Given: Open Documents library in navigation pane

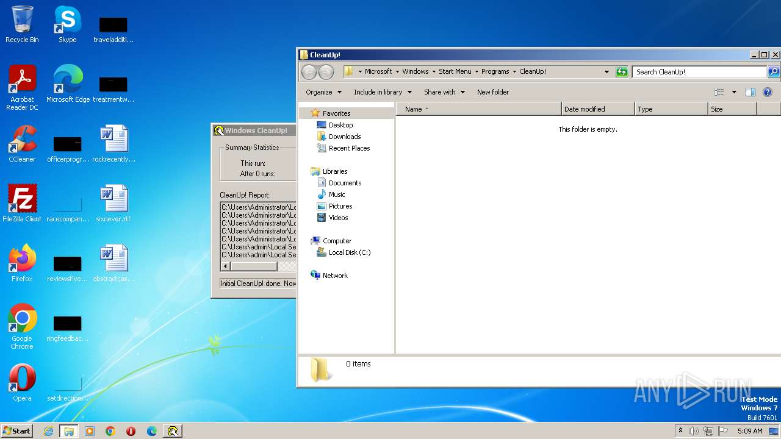Looking at the screenshot, I should [x=345, y=183].
